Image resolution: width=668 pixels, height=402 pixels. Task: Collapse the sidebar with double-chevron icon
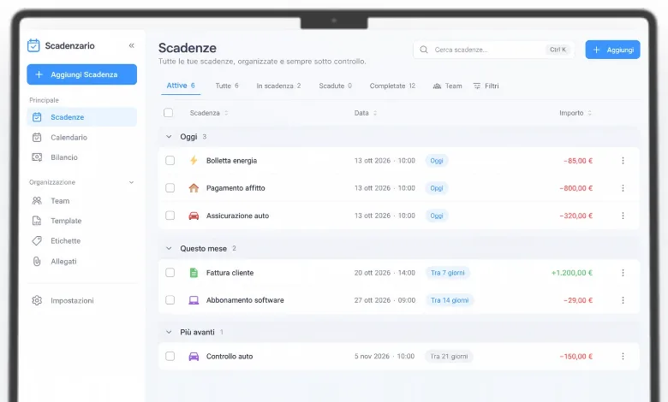click(x=132, y=45)
